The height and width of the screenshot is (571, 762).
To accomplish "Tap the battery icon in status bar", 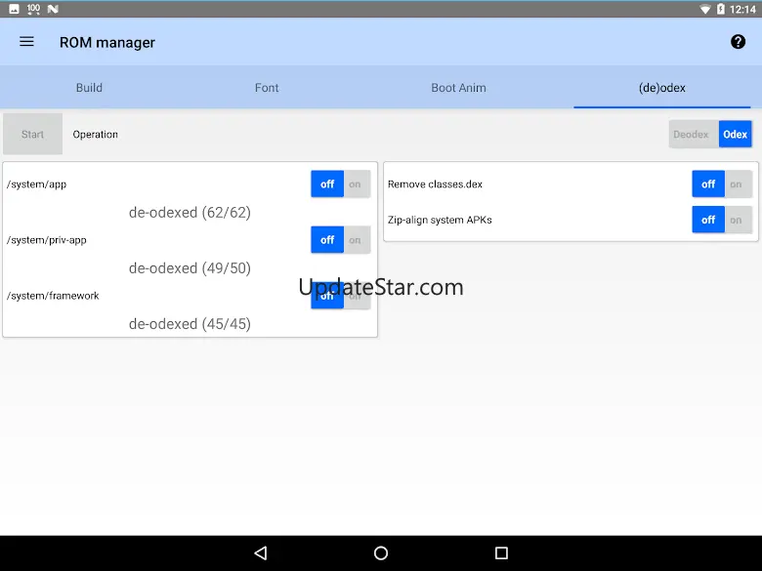I will pyautogui.click(x=721, y=9).
